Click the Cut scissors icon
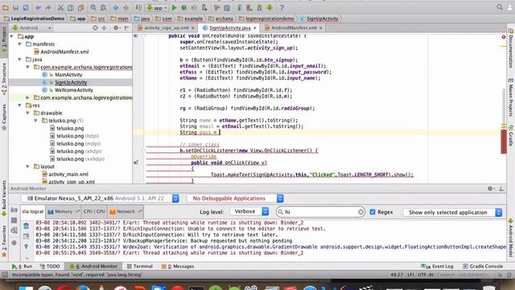Viewport: 515px width, 290px height. coord(60,7)
